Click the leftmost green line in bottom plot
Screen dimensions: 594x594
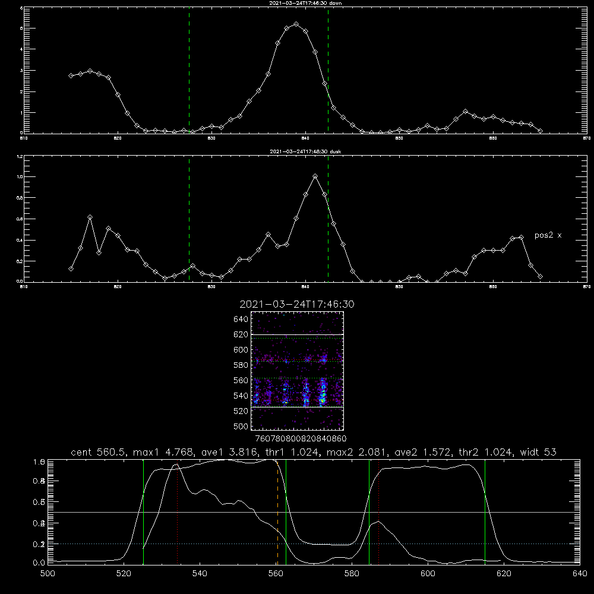[x=144, y=512]
